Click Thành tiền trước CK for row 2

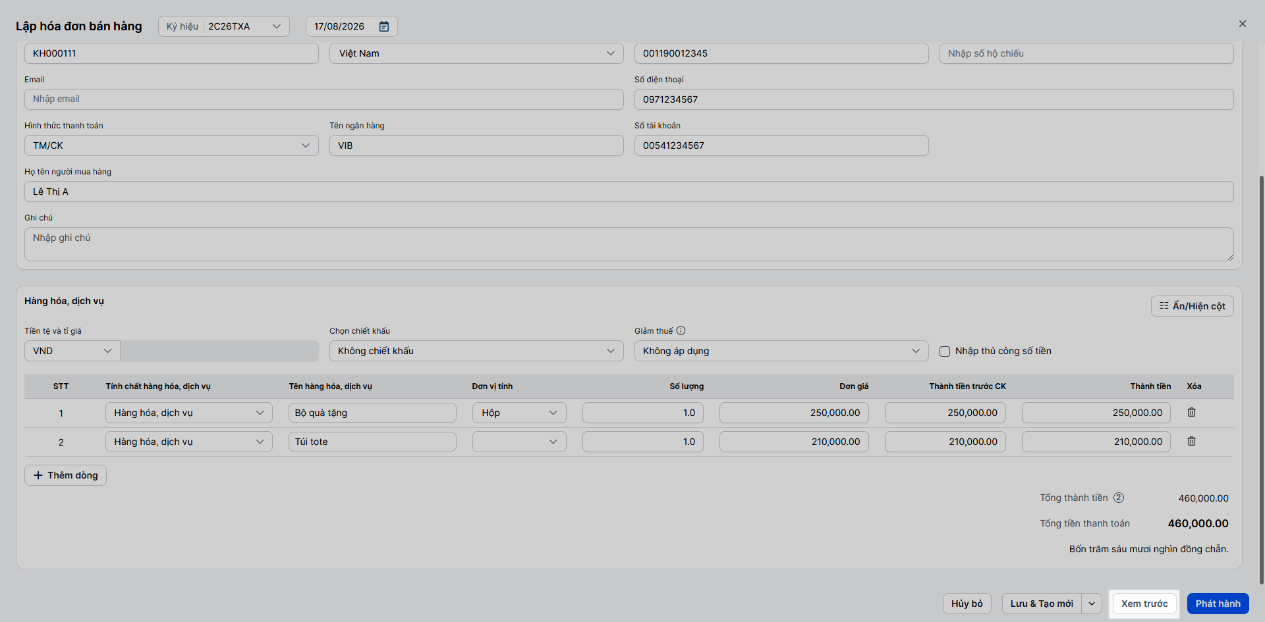[x=945, y=442]
